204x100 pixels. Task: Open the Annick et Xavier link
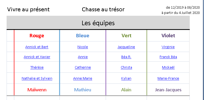[x=37, y=57]
